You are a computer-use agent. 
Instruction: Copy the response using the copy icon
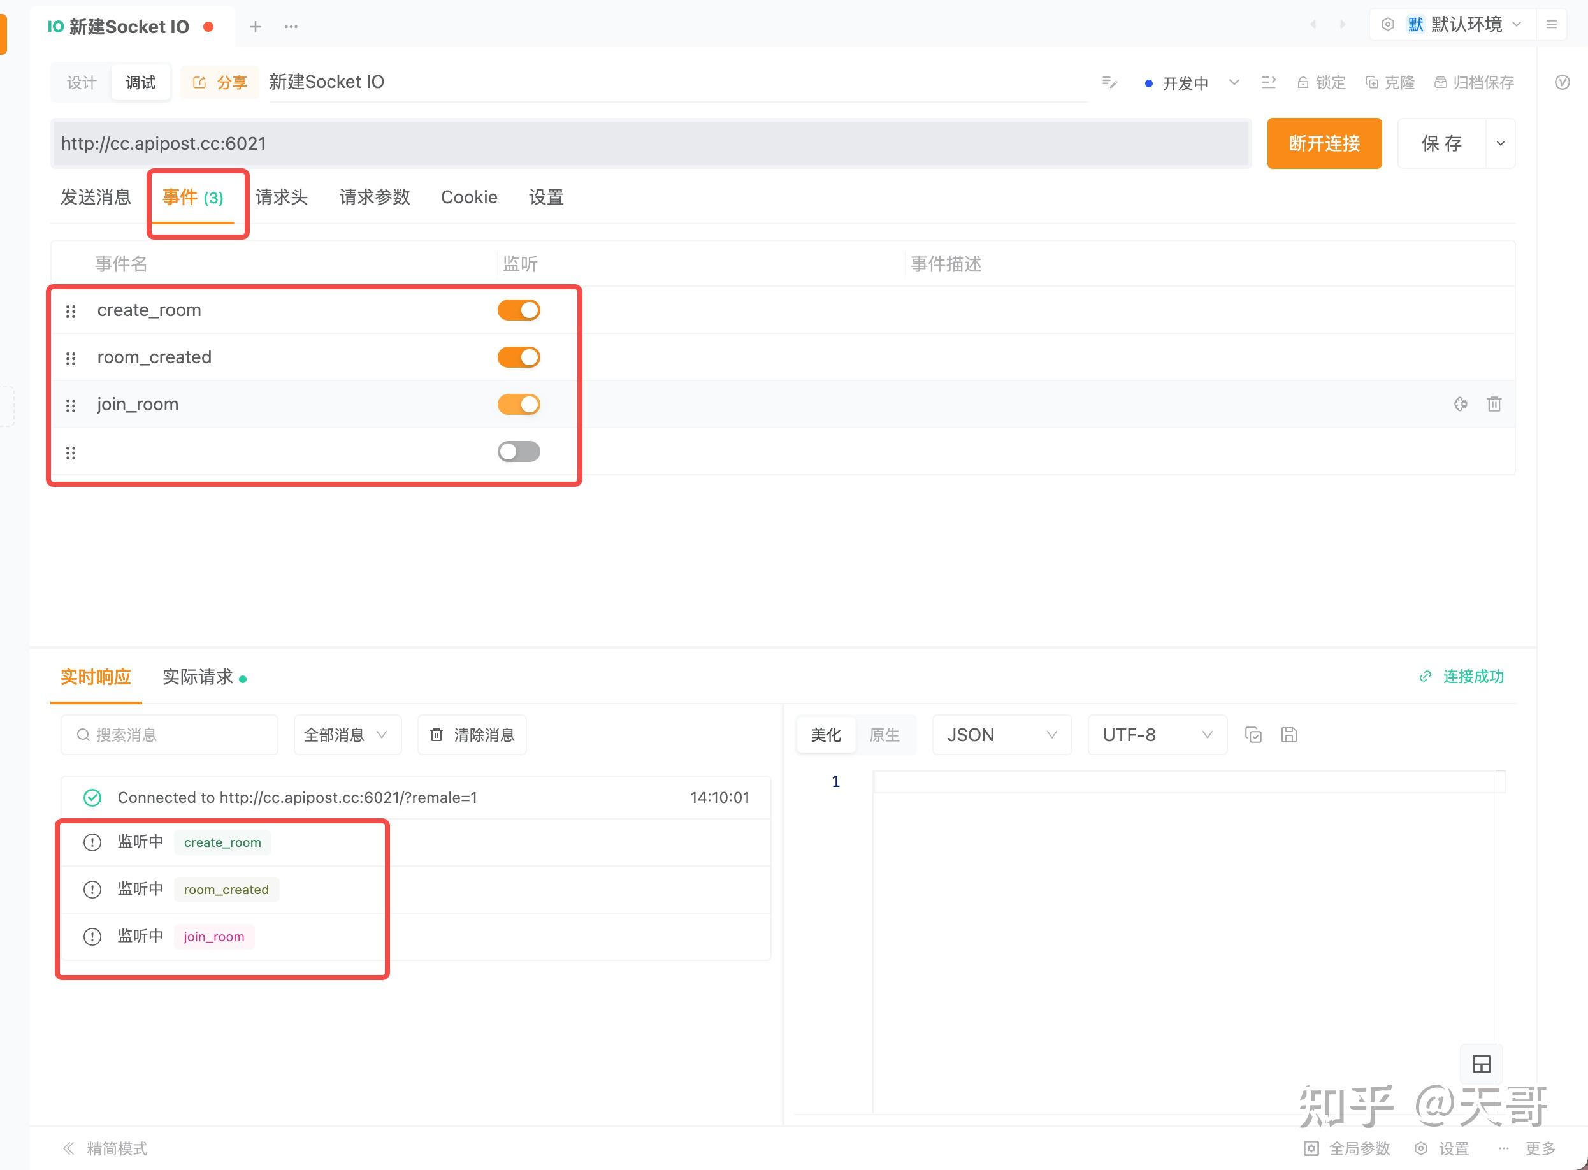(x=1253, y=735)
